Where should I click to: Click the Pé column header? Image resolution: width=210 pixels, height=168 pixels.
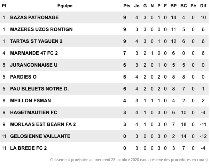point(193,6)
